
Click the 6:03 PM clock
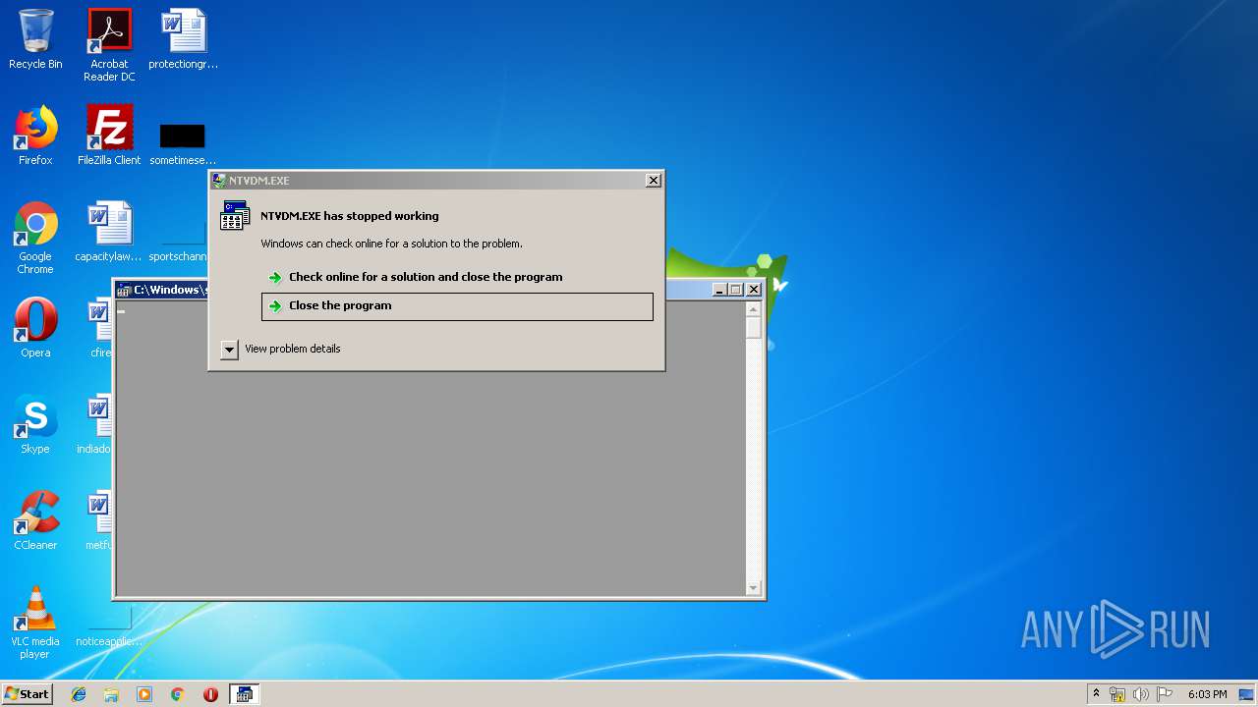point(1207,694)
